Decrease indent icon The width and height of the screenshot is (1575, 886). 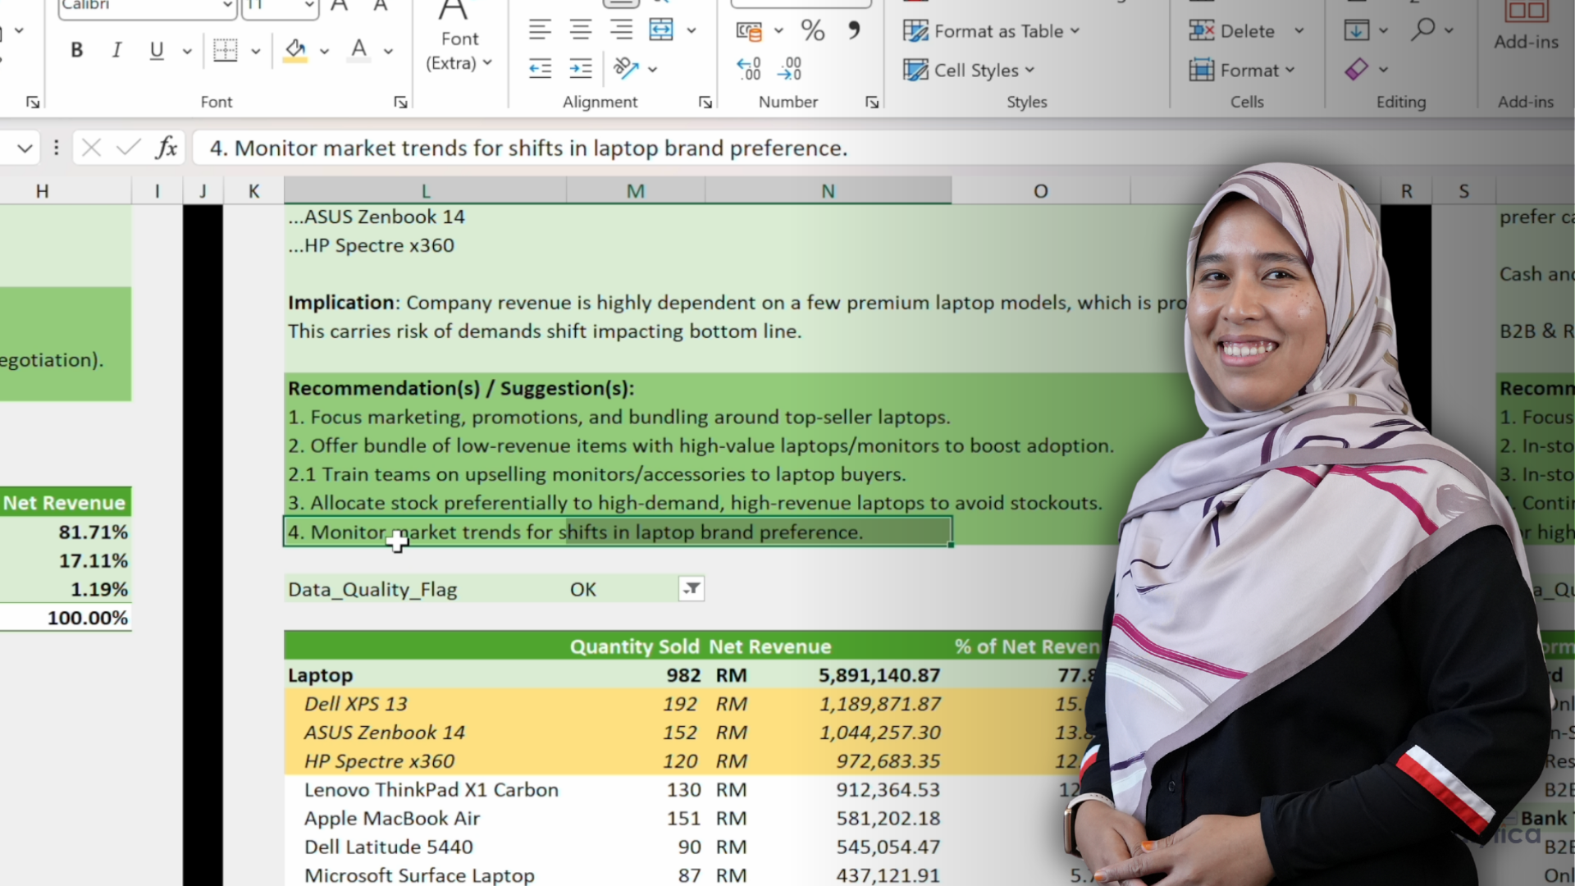point(540,69)
